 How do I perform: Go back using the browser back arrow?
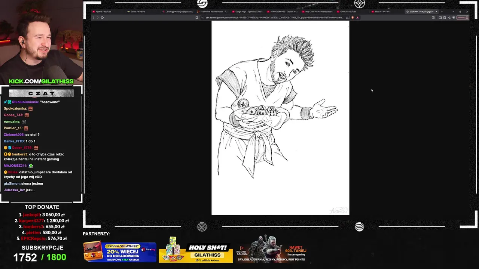click(94, 18)
